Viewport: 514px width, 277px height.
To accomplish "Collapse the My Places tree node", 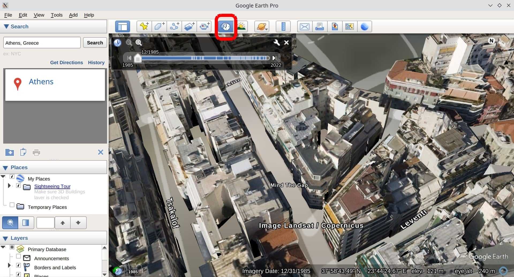I will click(x=3, y=176).
